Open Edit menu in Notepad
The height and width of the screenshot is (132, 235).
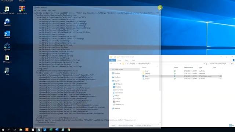tap(39, 11)
